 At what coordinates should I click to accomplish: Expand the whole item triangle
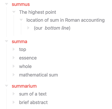pyautogui.click(x=14, y=66)
